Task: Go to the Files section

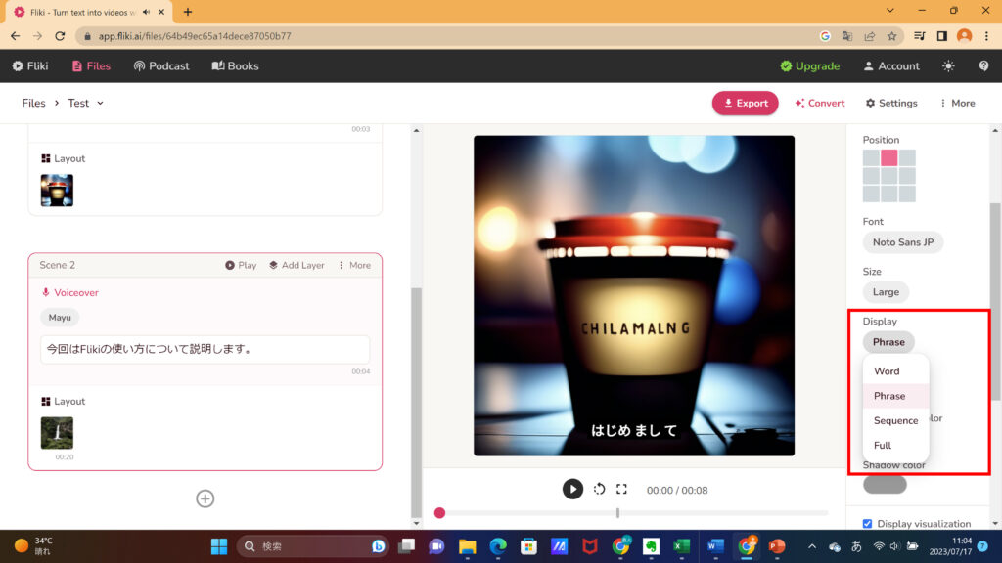Action: [91, 65]
